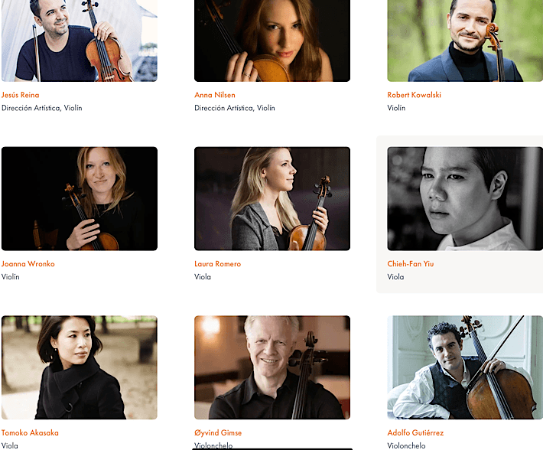This screenshot has width=543, height=450.
Task: Open Laura Romero's name link
Action: point(217,264)
